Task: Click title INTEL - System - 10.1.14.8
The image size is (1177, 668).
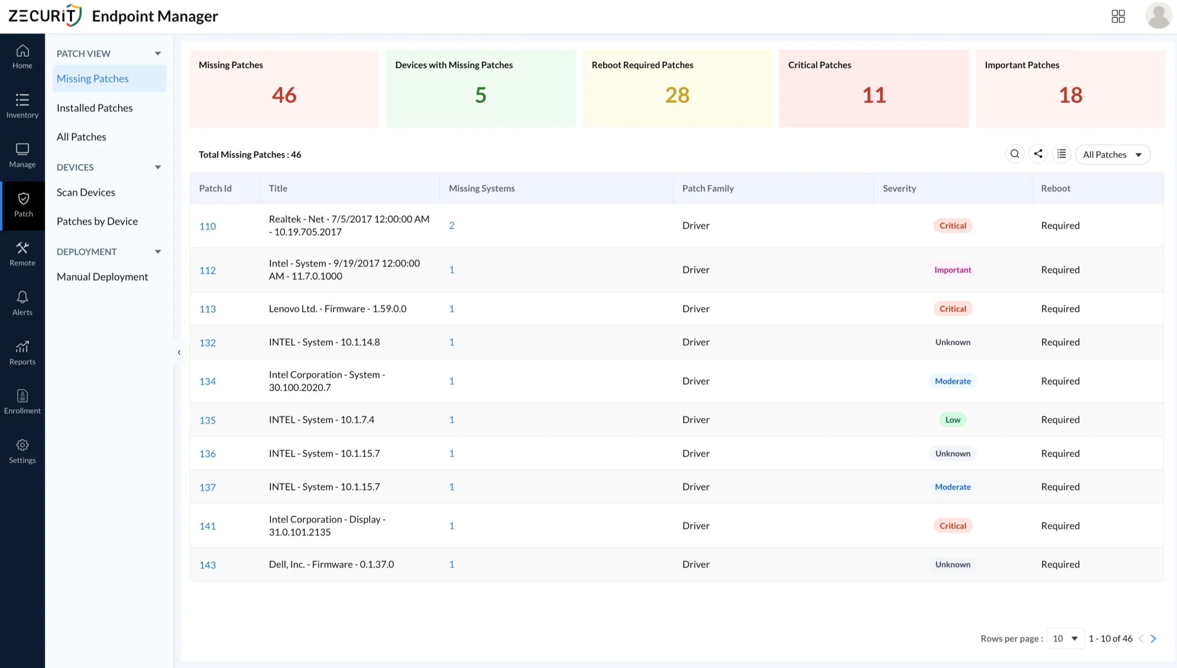Action: [x=324, y=343]
